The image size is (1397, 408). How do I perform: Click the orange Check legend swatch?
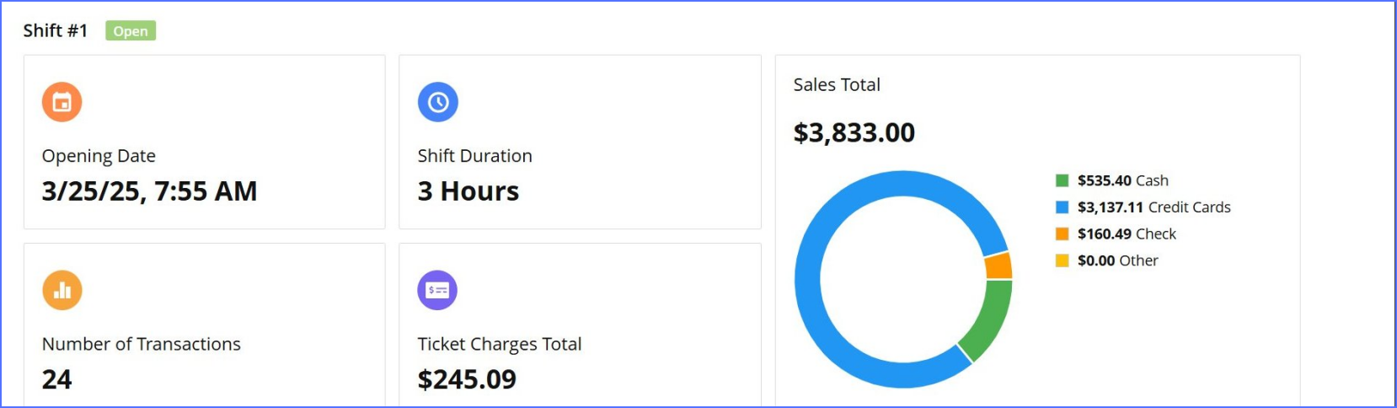[x=1062, y=234]
